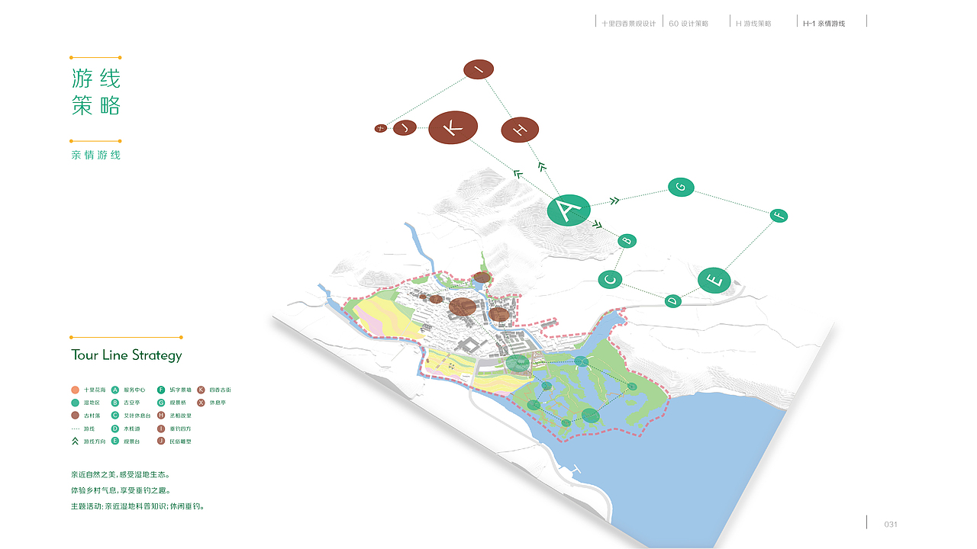Click the double-chevron 游线方向 legend icon

pos(75,441)
